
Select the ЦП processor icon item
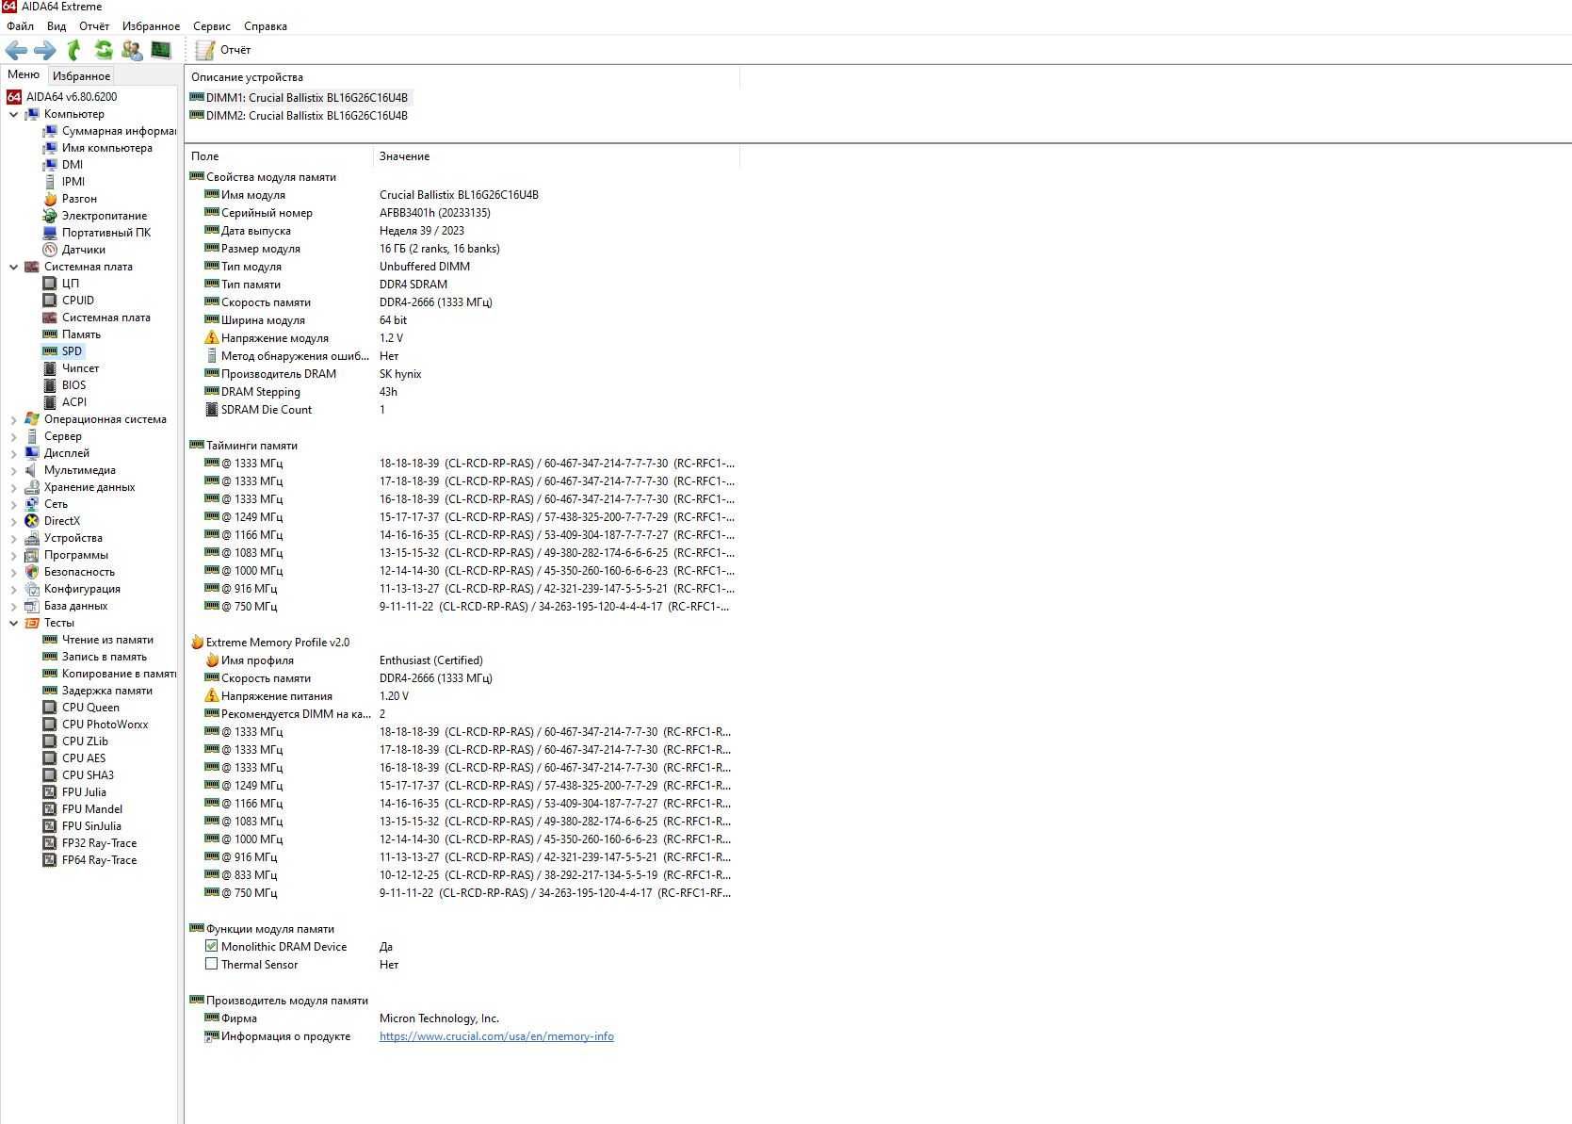tap(50, 284)
